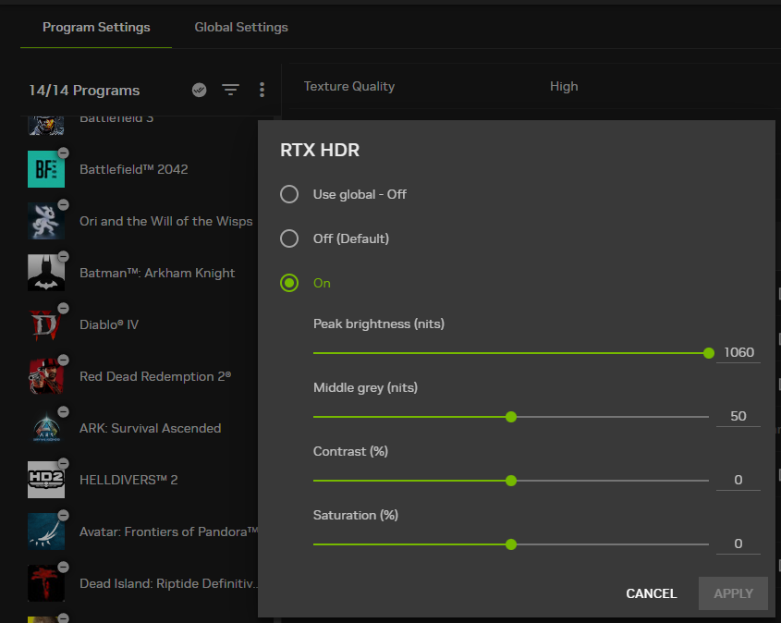The height and width of the screenshot is (623, 781).
Task: Cancel the RTX HDR dialog
Action: point(651,593)
